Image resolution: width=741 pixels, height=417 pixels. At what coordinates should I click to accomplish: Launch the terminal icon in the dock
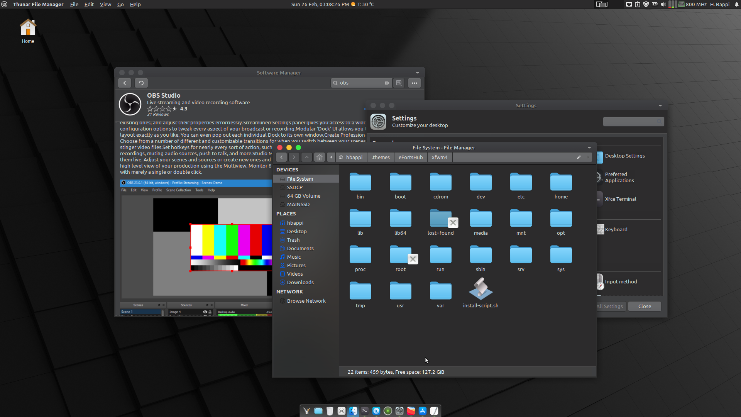(365, 411)
